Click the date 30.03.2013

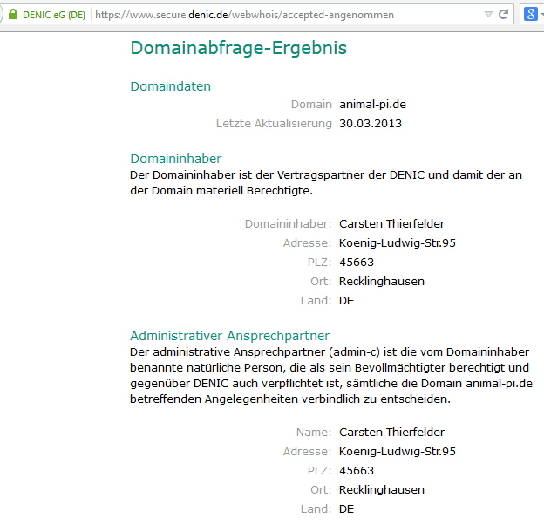[371, 124]
